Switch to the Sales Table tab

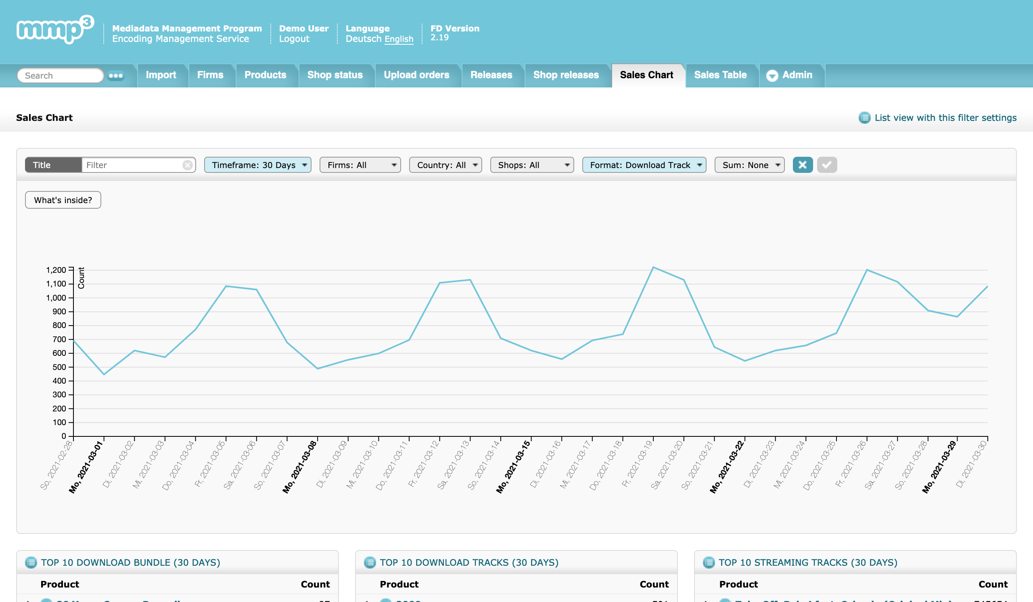coord(720,75)
